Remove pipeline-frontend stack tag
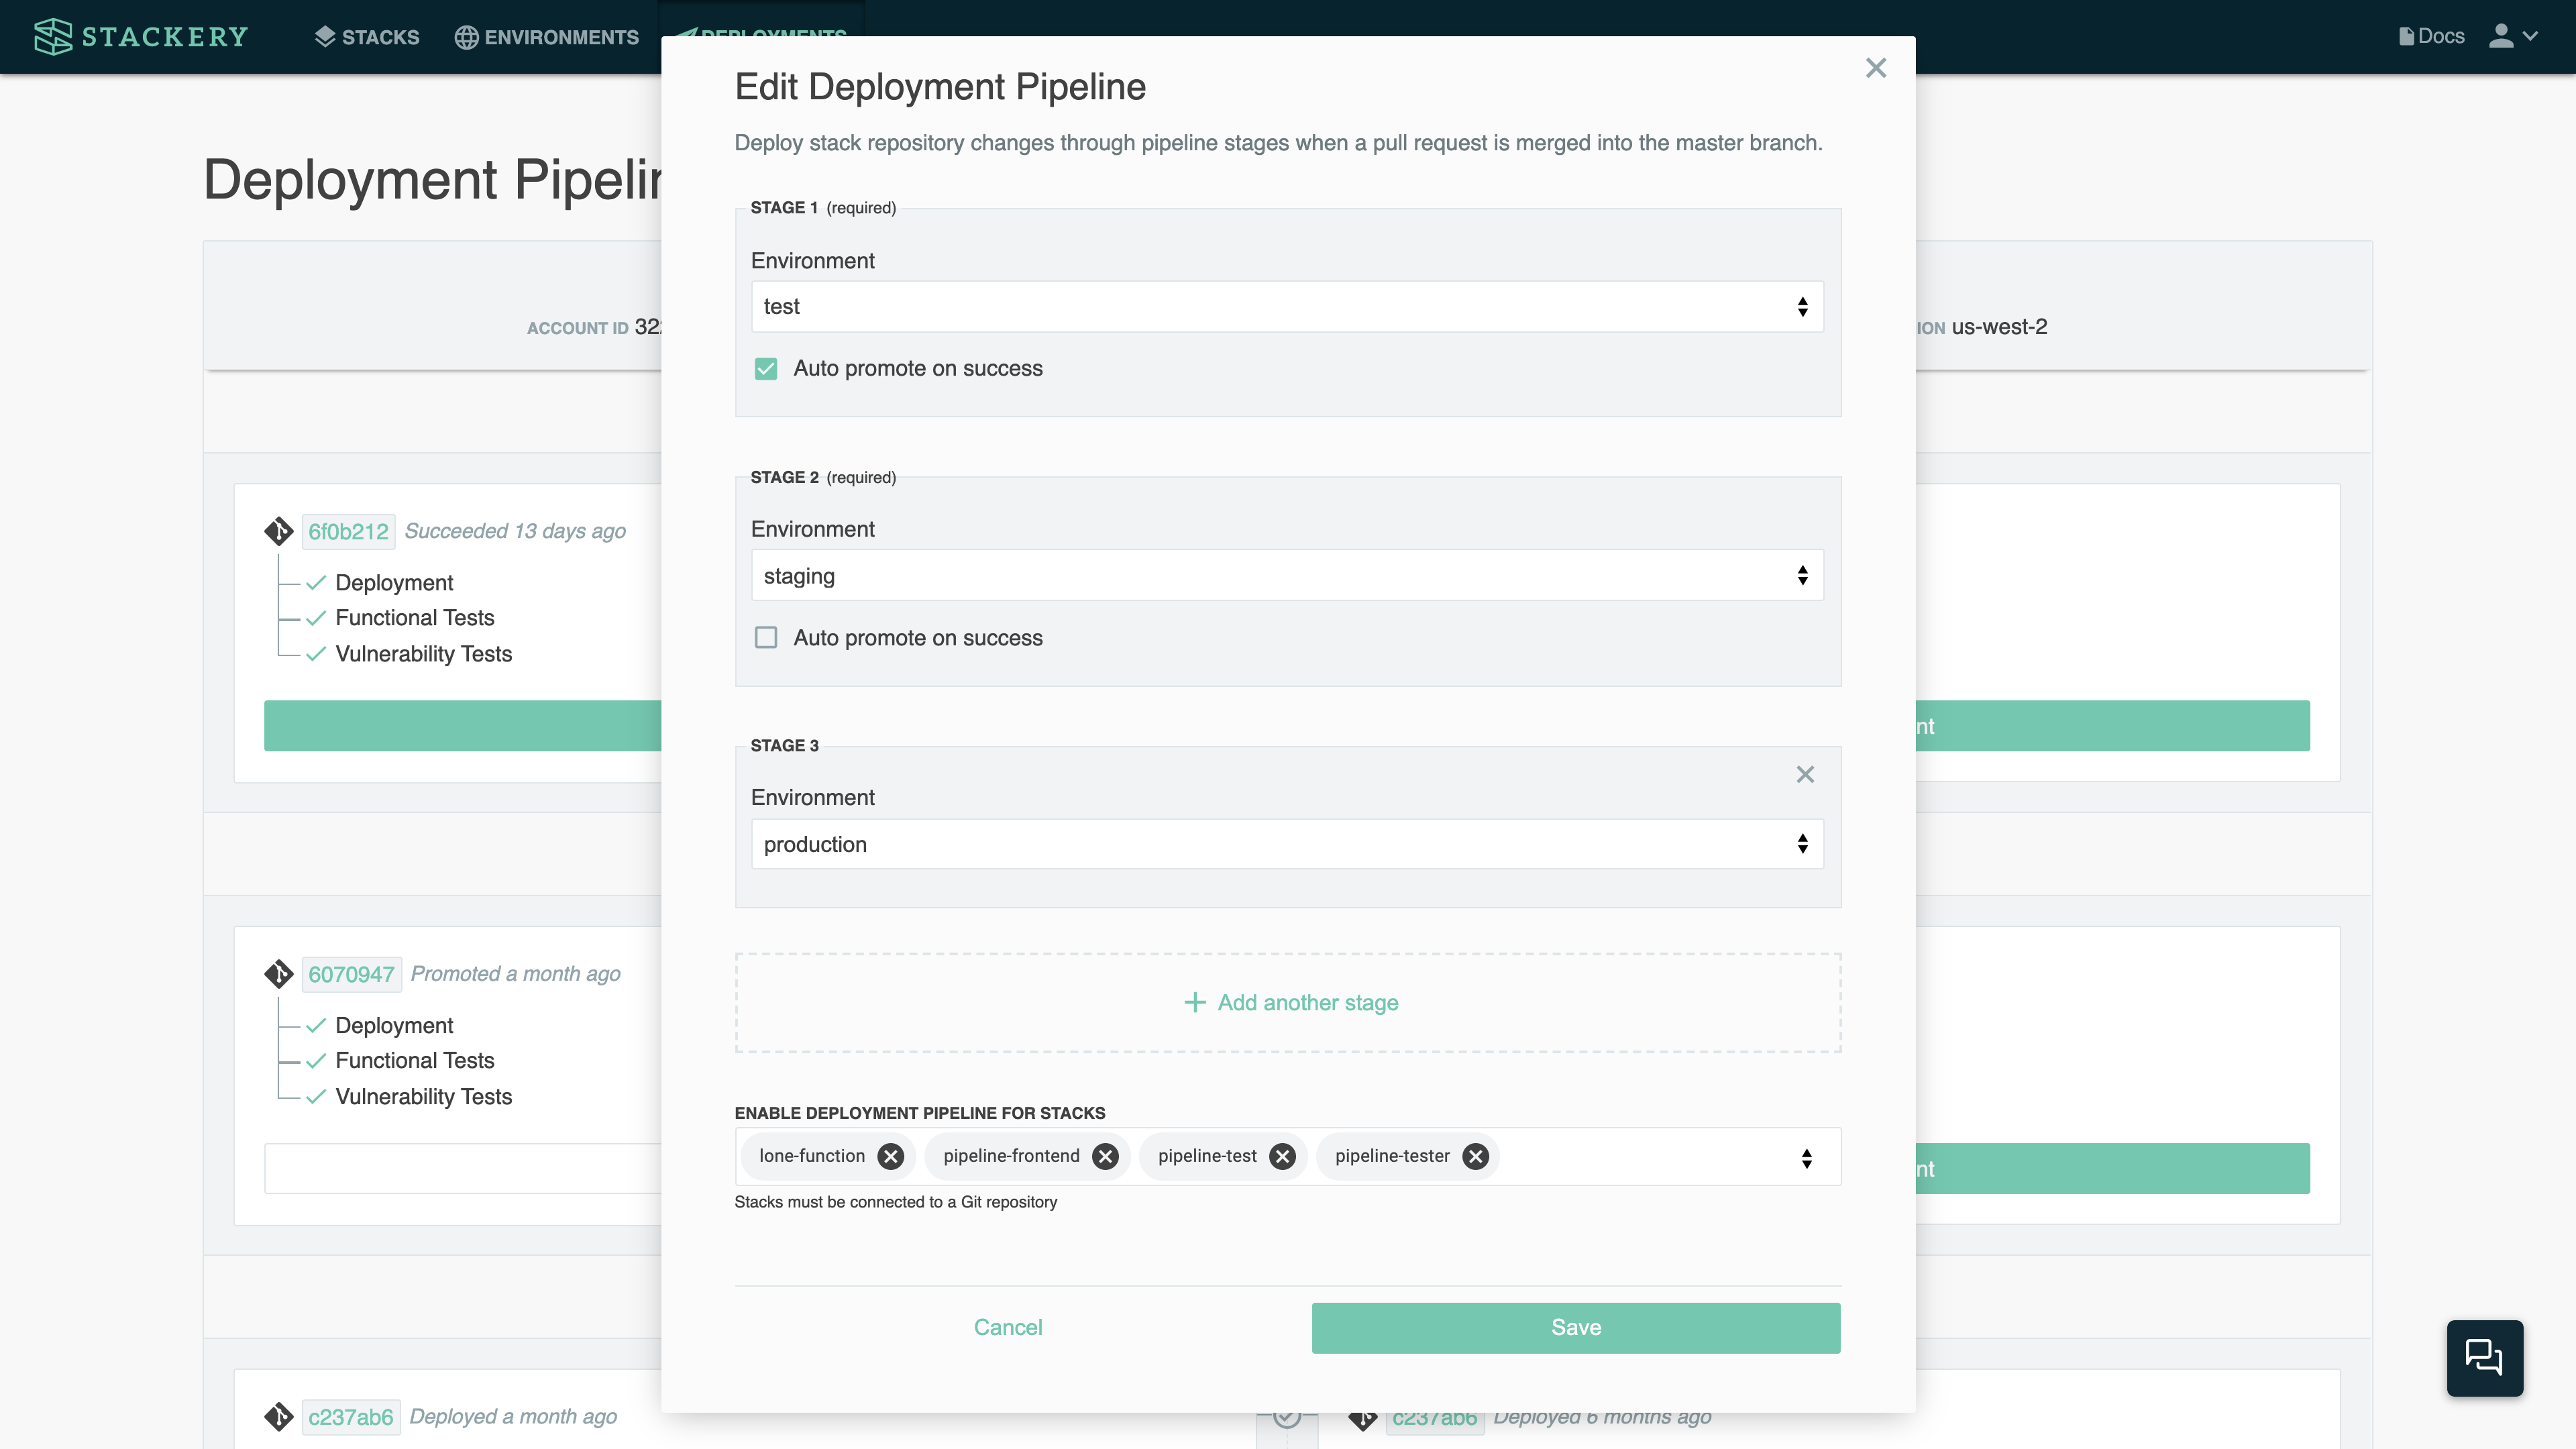2576x1449 pixels. coord(1105,1156)
